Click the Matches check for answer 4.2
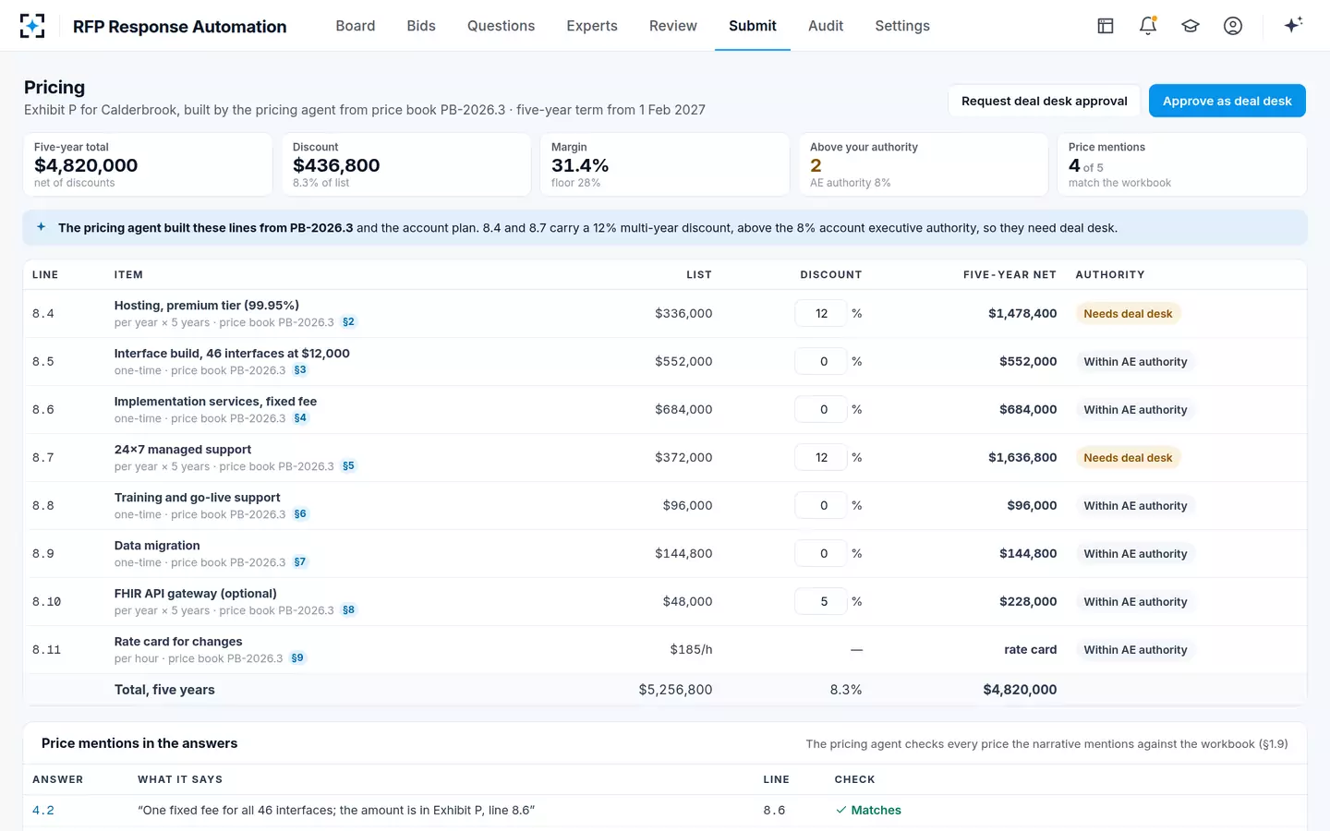The height and width of the screenshot is (831, 1330). [x=868, y=810]
